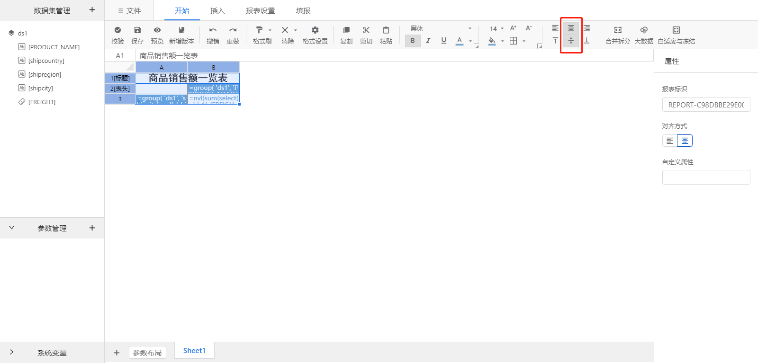Toggle italic formatting button
The height and width of the screenshot is (363, 758).
point(428,41)
